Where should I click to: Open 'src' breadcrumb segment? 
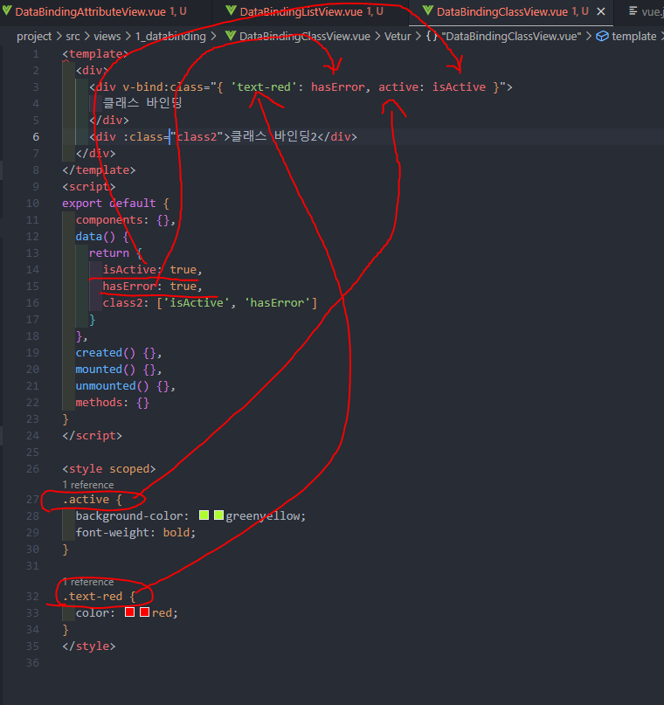[x=73, y=37]
